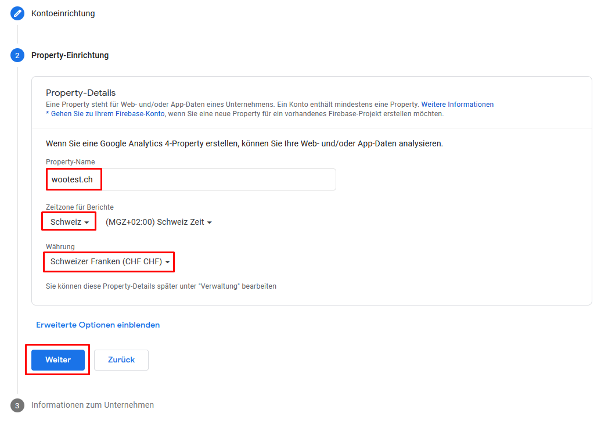Click the arrow beside (MGZ+02:00) Schweiz Zeit

click(x=209, y=222)
